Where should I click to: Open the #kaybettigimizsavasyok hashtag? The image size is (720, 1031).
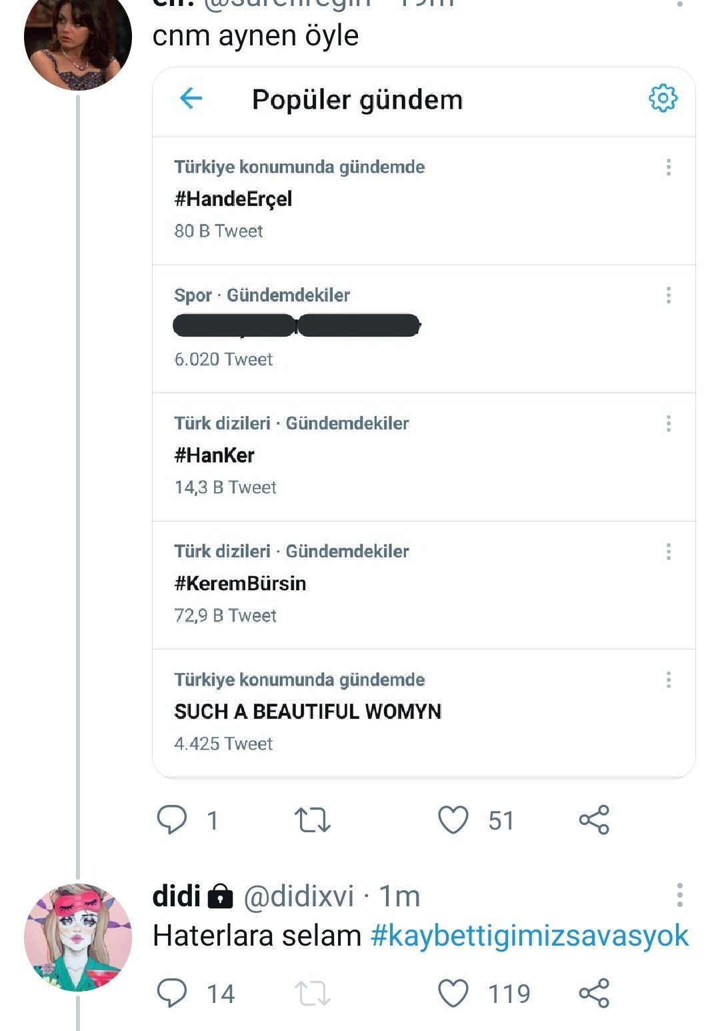coord(529,936)
